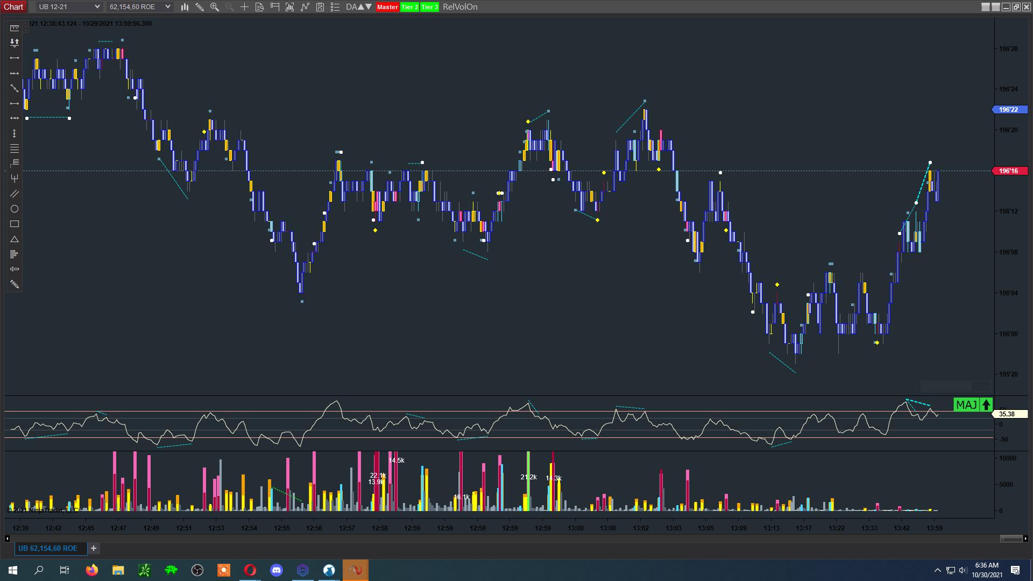The width and height of the screenshot is (1033, 581).
Task: Toggle RelVolOn in the toolbar
Action: pyautogui.click(x=460, y=7)
